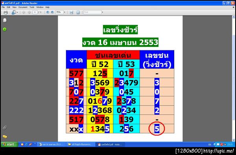Open the zoom level dropdown arrow
Image resolution: width=236 pixels, height=155 pixels.
click(x=65, y=12)
